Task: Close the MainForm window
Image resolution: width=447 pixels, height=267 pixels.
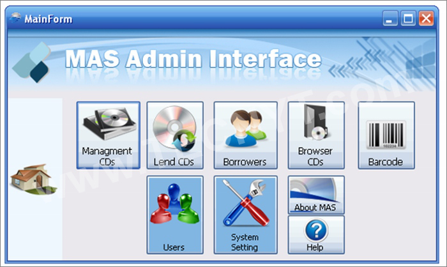Action: click(x=426, y=19)
